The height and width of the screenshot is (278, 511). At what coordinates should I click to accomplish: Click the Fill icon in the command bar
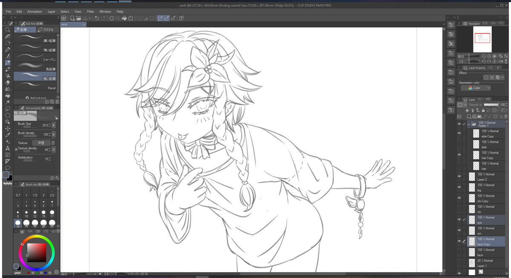click(125, 18)
